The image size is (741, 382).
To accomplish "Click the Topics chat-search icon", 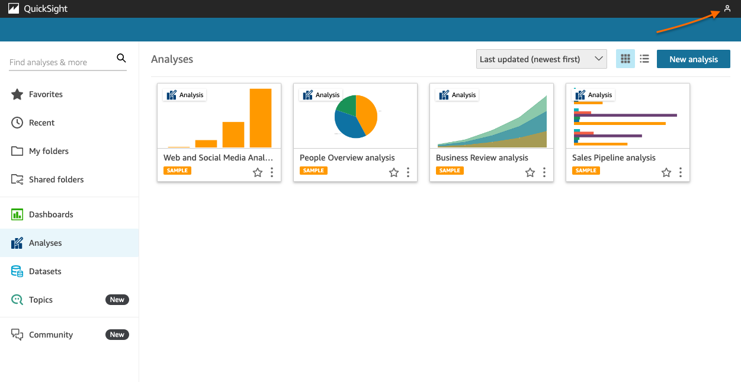I will click(x=17, y=300).
